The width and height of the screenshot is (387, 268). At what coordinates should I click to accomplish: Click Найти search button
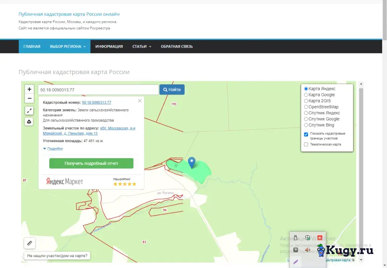click(x=172, y=90)
